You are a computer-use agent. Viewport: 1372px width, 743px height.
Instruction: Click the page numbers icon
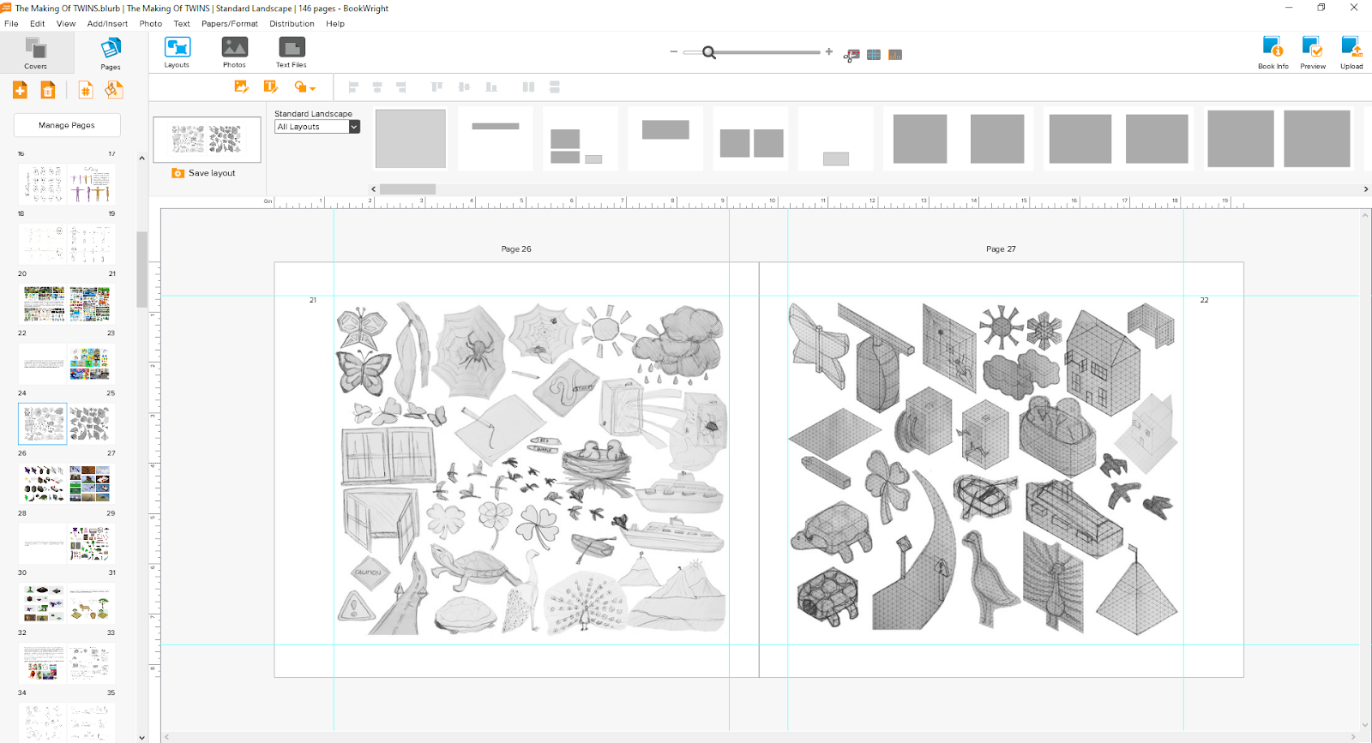tap(85, 90)
